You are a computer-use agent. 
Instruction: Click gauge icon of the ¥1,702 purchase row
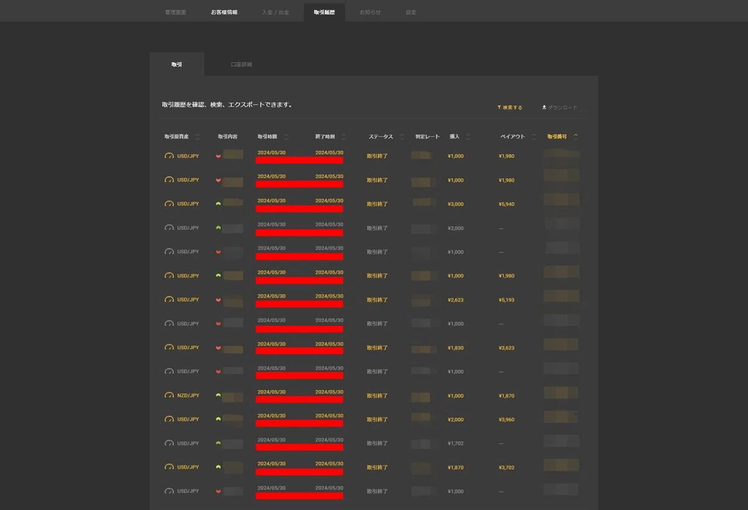pyautogui.click(x=169, y=443)
